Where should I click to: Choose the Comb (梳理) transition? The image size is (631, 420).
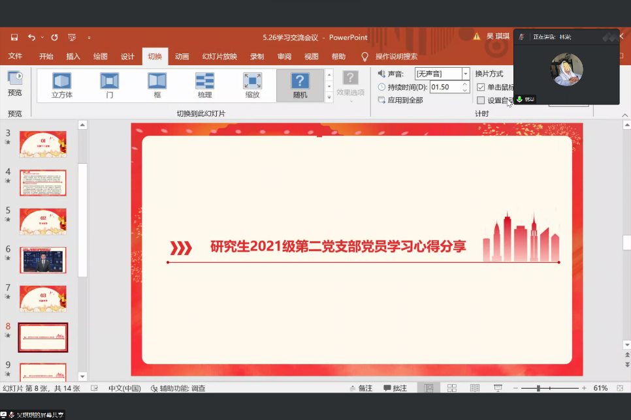[x=204, y=85]
